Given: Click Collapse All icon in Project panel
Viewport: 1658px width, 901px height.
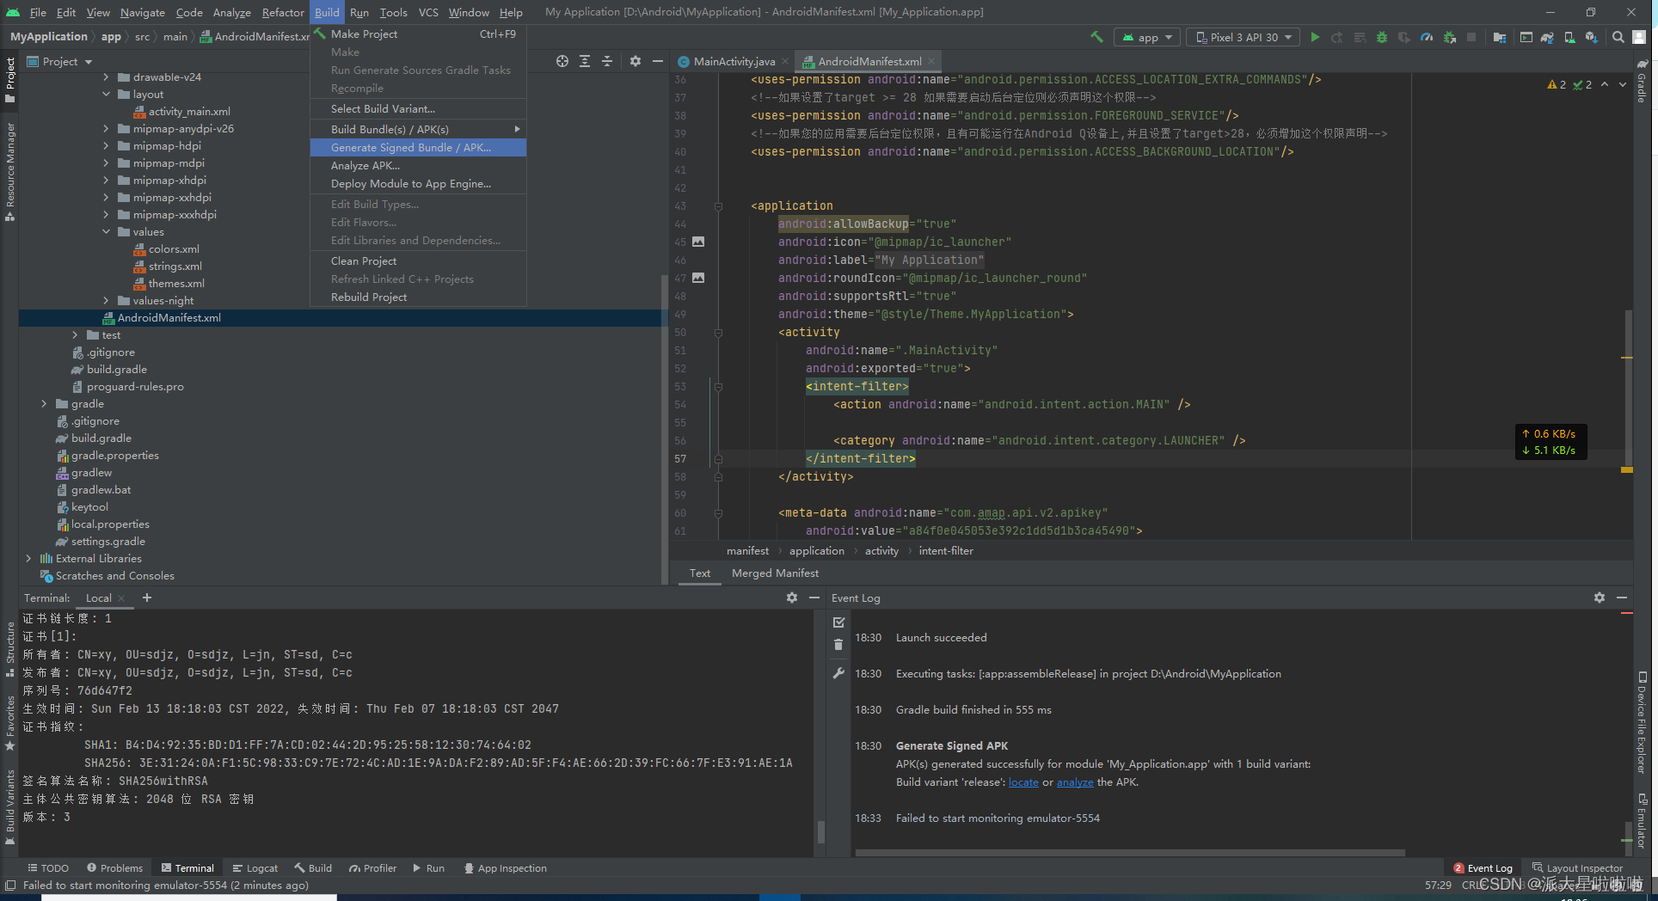Looking at the screenshot, I should click(x=607, y=61).
